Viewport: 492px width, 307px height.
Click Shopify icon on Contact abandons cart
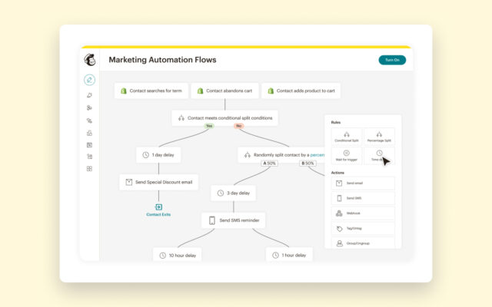[200, 91]
